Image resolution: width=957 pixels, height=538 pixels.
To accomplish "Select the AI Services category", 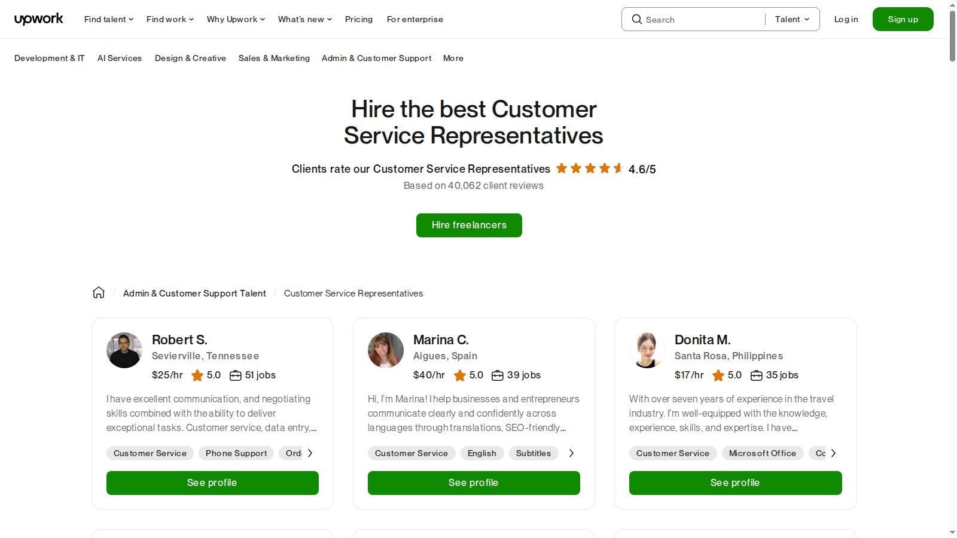I will (x=120, y=58).
